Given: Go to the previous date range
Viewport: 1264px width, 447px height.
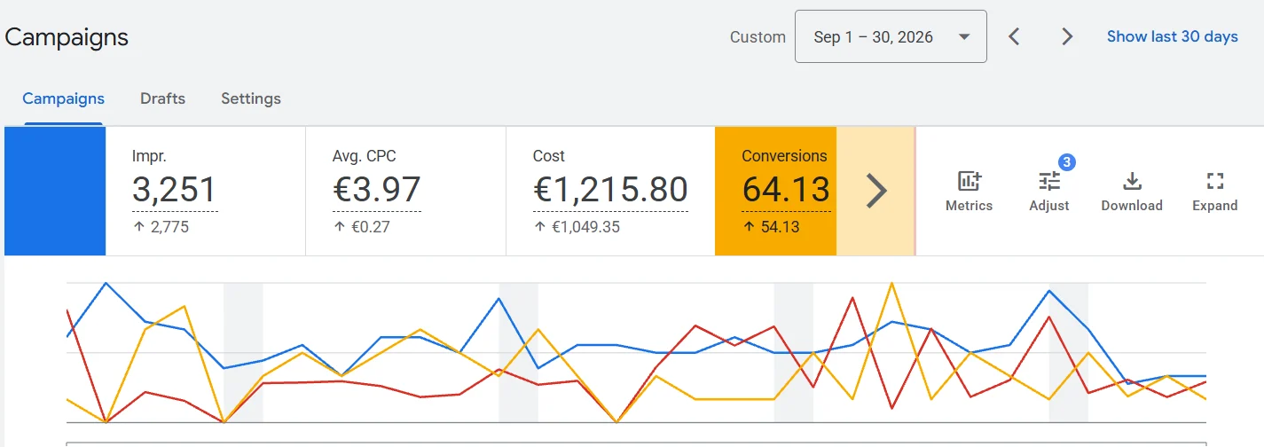Looking at the screenshot, I should (1015, 36).
